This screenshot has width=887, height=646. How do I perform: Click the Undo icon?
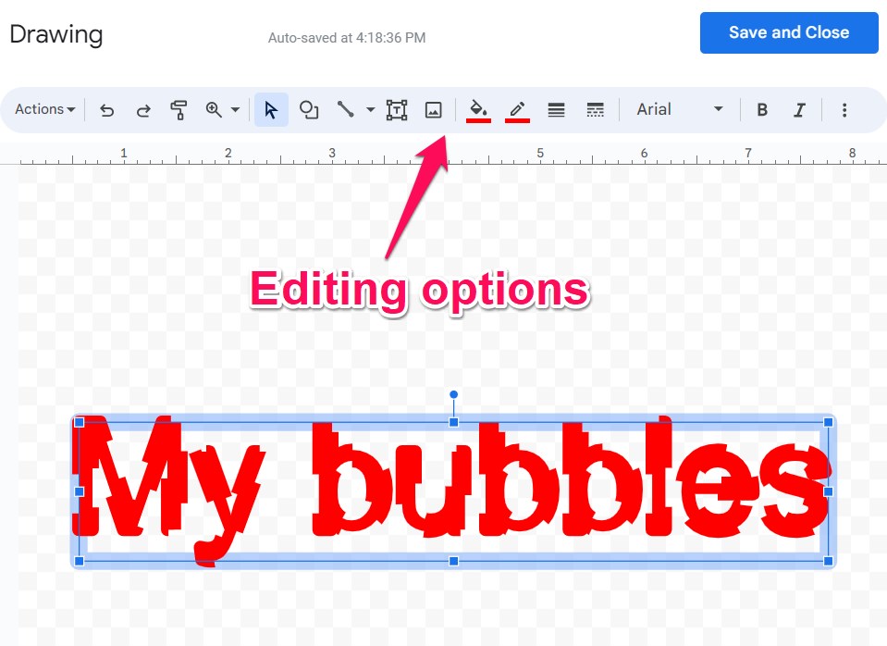(106, 109)
